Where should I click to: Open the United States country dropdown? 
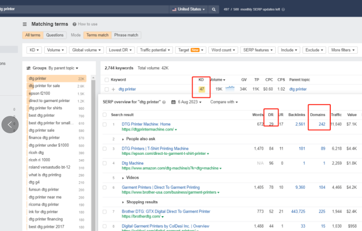click(x=188, y=9)
